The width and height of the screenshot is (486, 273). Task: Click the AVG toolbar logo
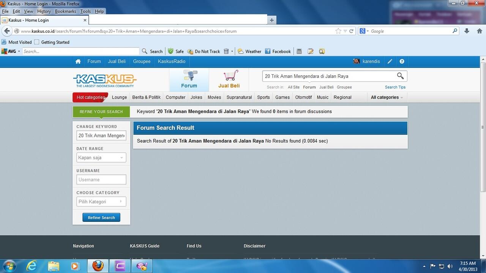click(8, 51)
